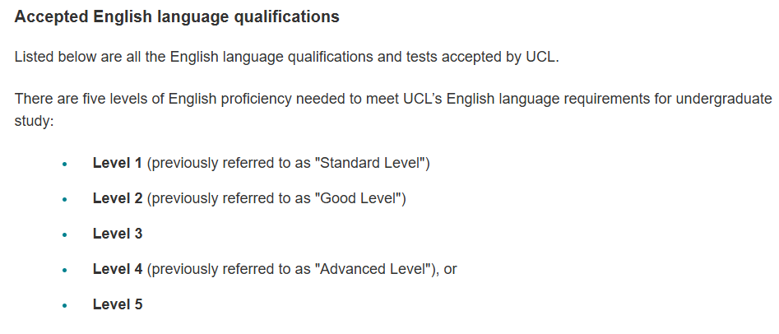Click the word "or" after Advanced Level
This screenshot has width=779, height=334.
450,269
